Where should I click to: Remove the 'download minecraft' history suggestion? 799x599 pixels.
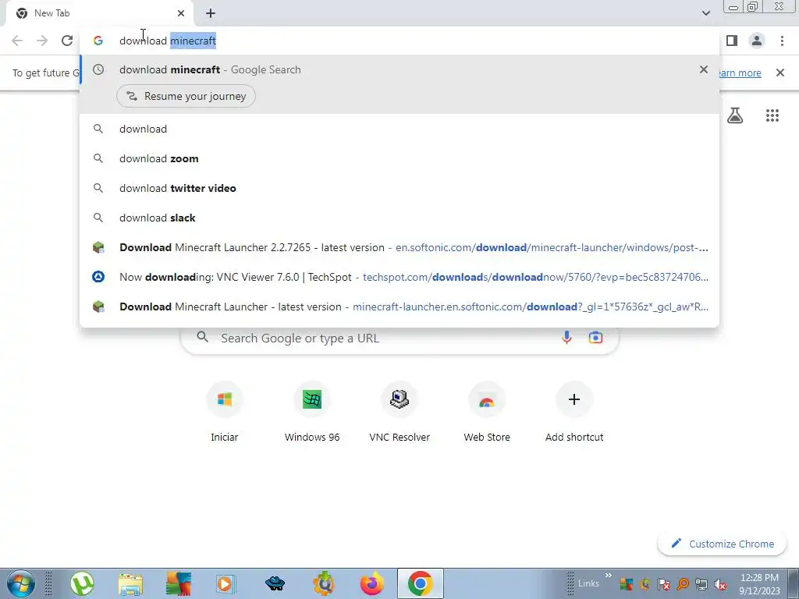coord(704,69)
